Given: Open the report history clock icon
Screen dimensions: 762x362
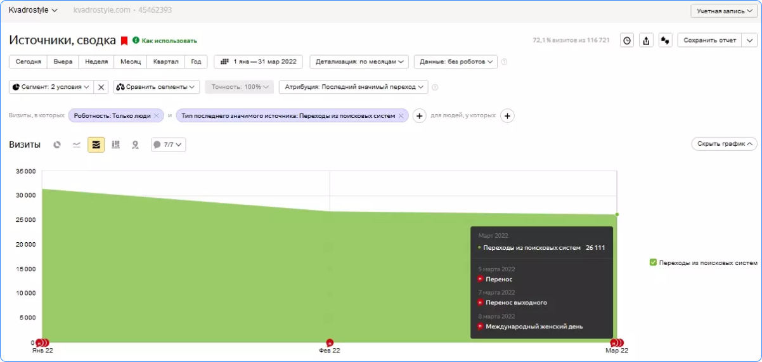Looking at the screenshot, I should [x=627, y=40].
